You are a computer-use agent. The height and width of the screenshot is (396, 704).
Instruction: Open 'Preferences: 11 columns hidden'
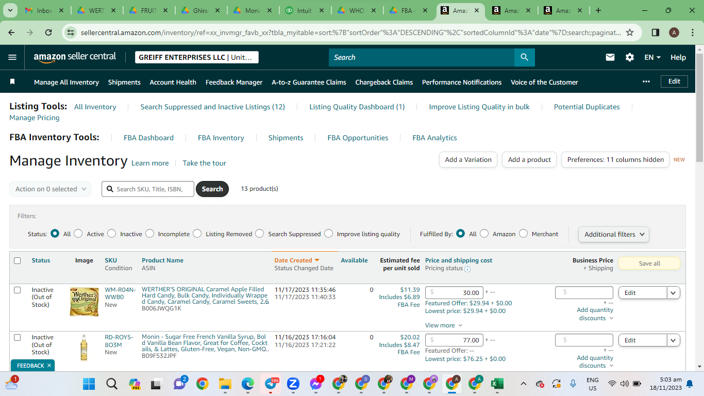point(615,159)
